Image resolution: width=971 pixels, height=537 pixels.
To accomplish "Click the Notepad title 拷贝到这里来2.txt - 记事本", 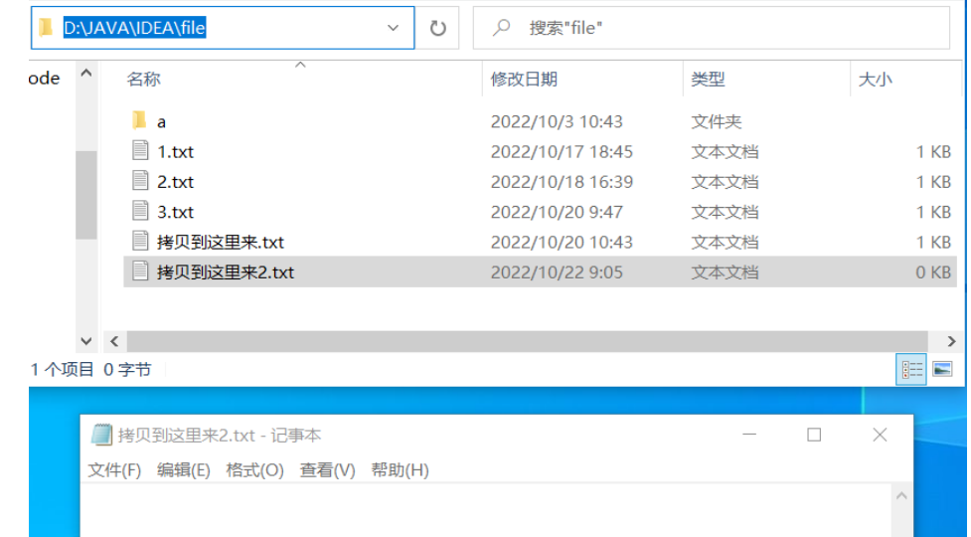I will pyautogui.click(x=220, y=436).
